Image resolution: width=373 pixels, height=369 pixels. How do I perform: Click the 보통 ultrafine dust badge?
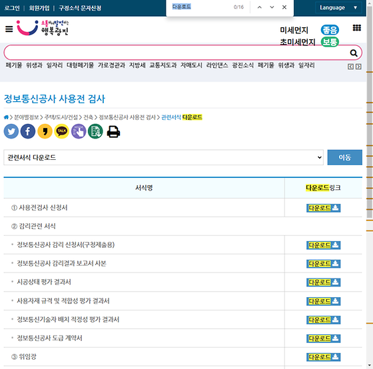tap(330, 42)
